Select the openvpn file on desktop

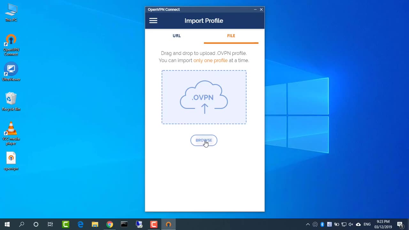[11, 161]
